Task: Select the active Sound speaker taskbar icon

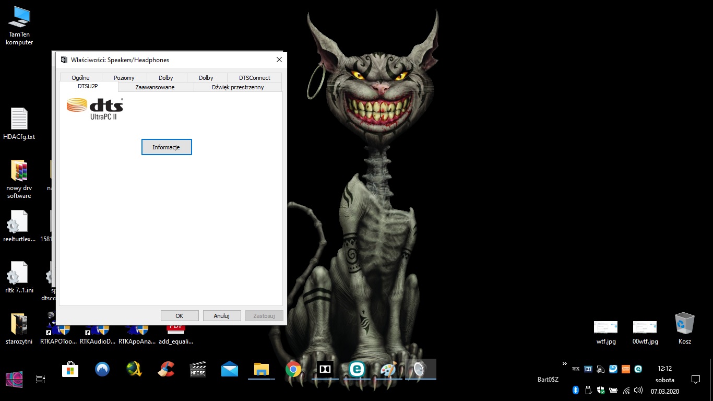Action: pyautogui.click(x=420, y=369)
